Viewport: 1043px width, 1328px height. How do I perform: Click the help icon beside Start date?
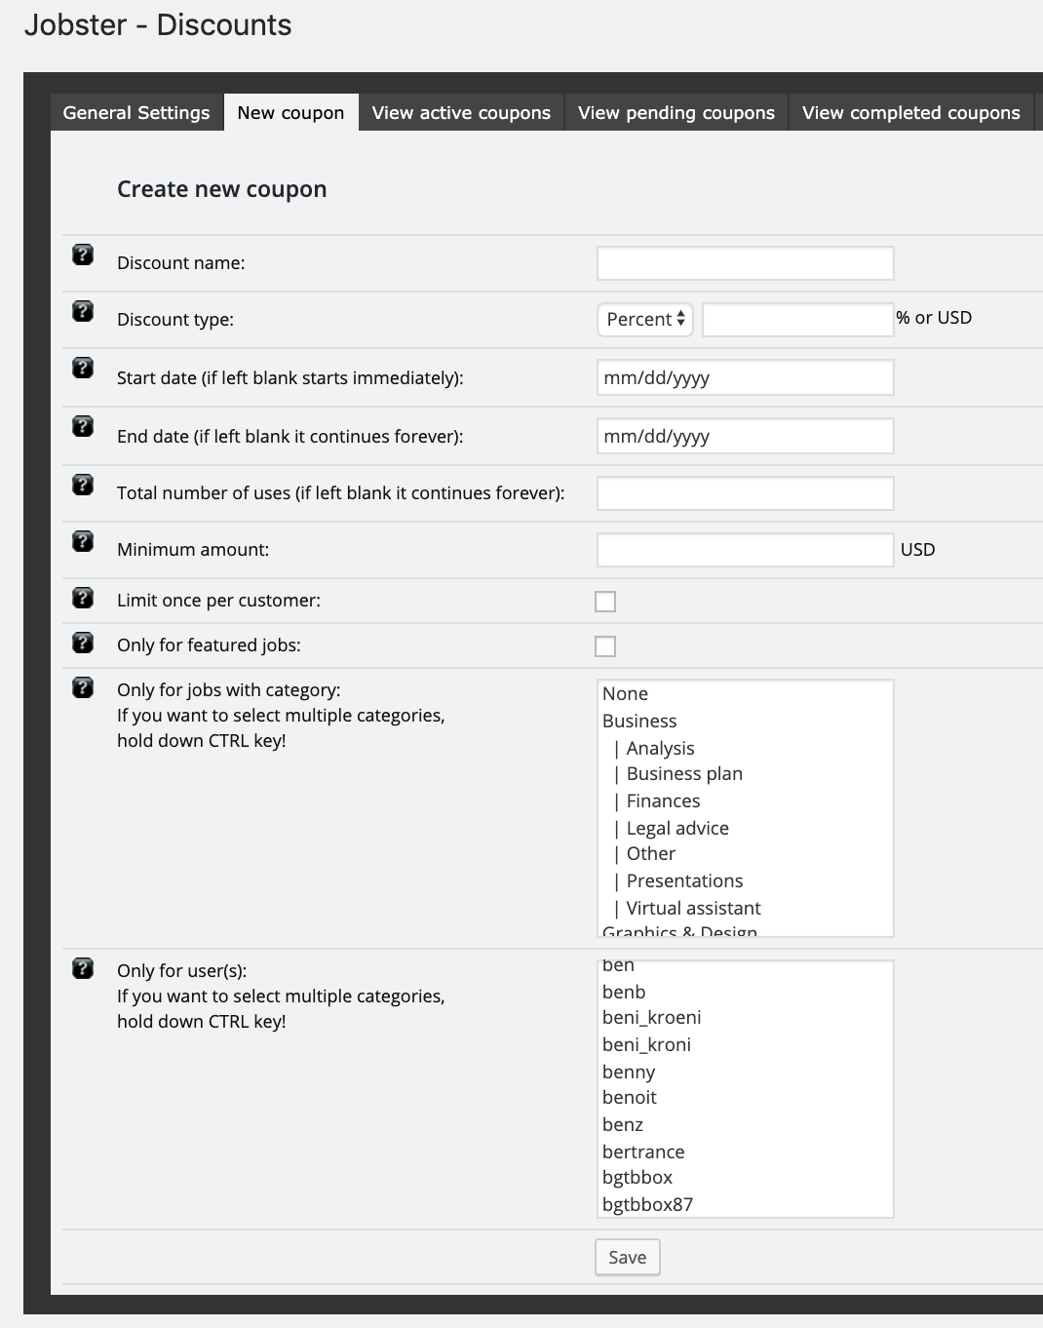point(83,369)
